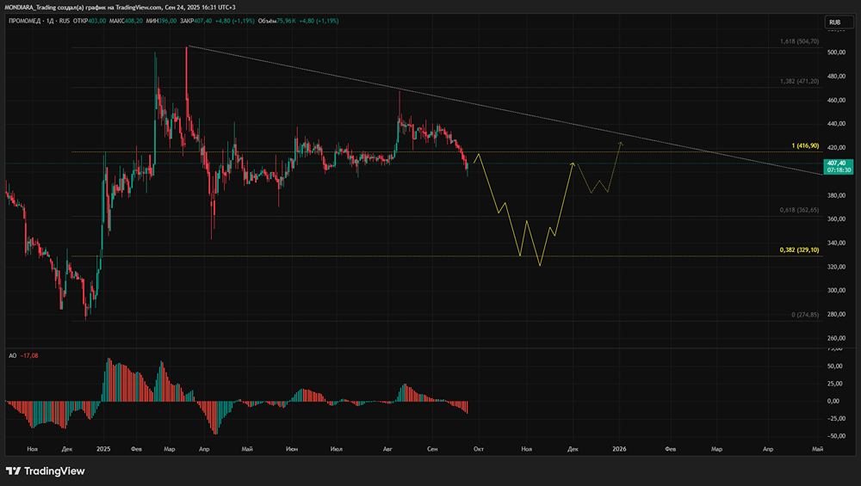Click 320,00 on the price scale
861x486 pixels.
[836, 267]
